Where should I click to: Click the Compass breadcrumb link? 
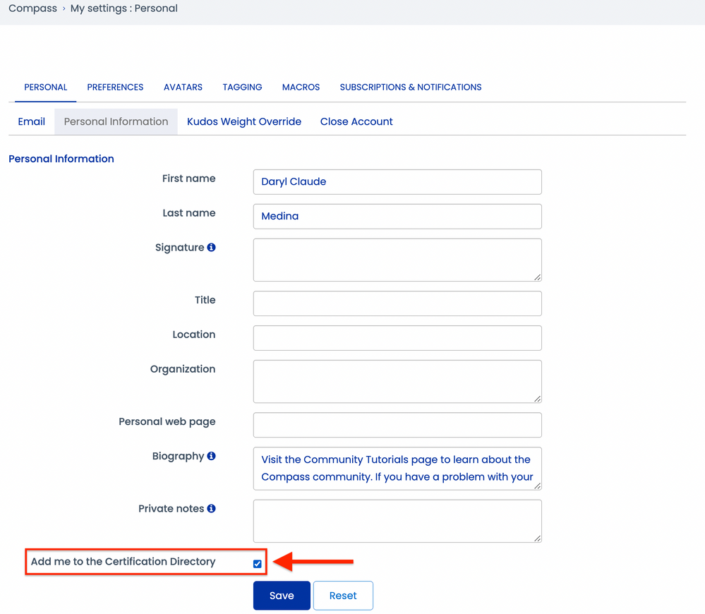pyautogui.click(x=32, y=9)
